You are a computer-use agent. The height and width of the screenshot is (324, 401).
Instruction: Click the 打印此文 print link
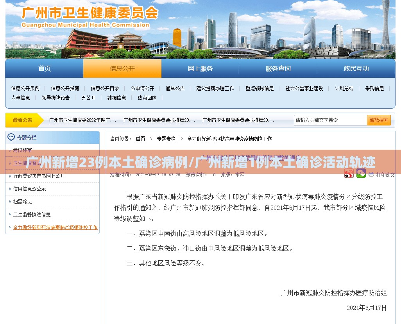click(x=385, y=175)
